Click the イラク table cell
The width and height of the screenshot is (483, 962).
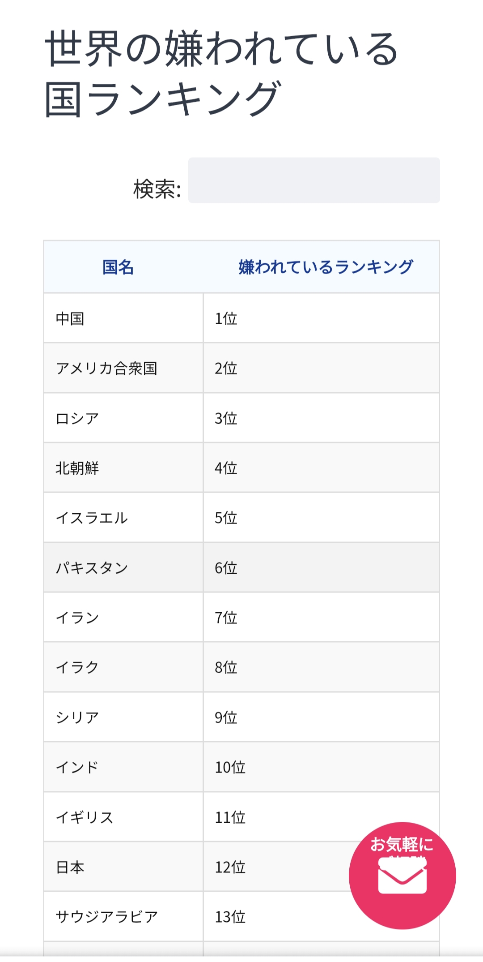(77, 667)
